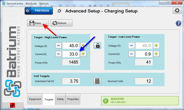Click the red connection status icon
Image resolution: width=184 pixels, height=110 pixels.
pyautogui.click(x=12, y=105)
